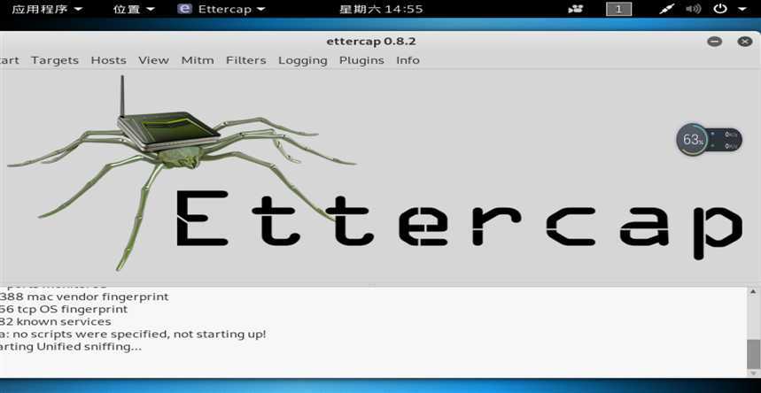Click the workspace indicator showing 1
The image size is (761, 393).
[x=618, y=9]
